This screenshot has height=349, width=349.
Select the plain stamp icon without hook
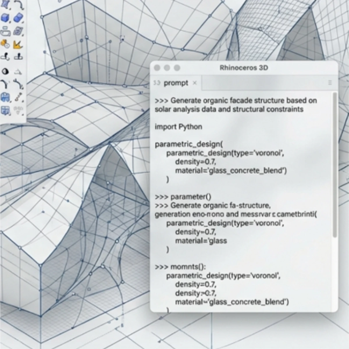tap(18, 56)
